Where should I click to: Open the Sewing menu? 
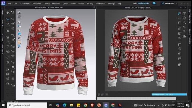pyautogui.click(x=46, y=4)
